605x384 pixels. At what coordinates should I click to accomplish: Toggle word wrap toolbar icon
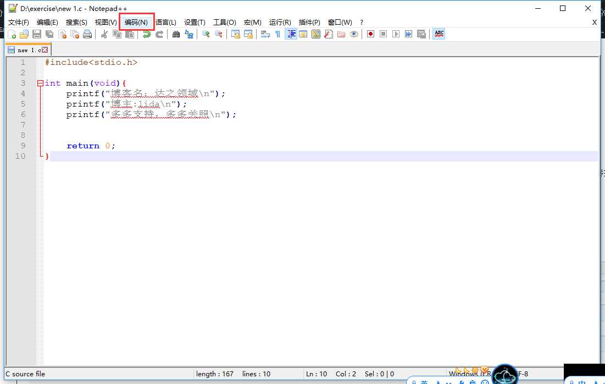[265, 35]
